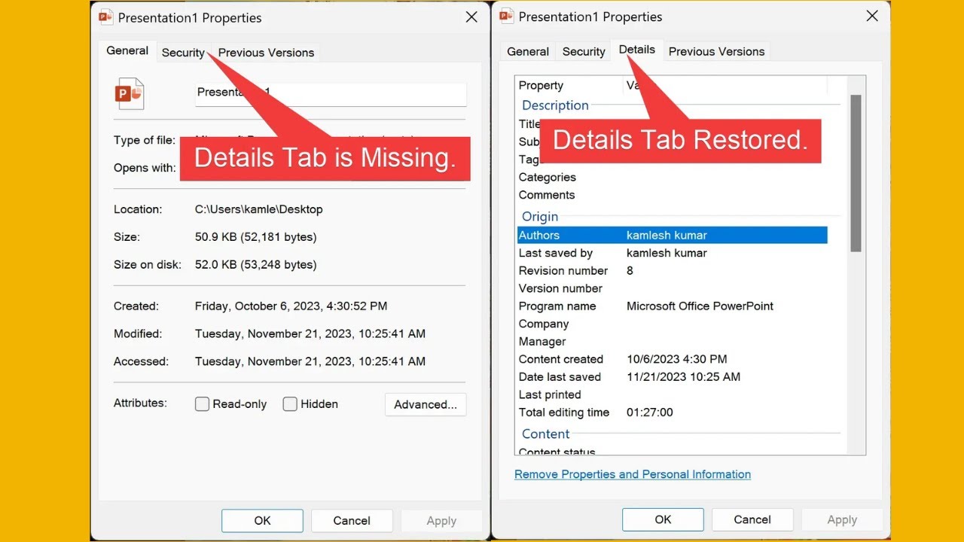Click the large PowerPoint file icon in the General tab

pos(129,94)
